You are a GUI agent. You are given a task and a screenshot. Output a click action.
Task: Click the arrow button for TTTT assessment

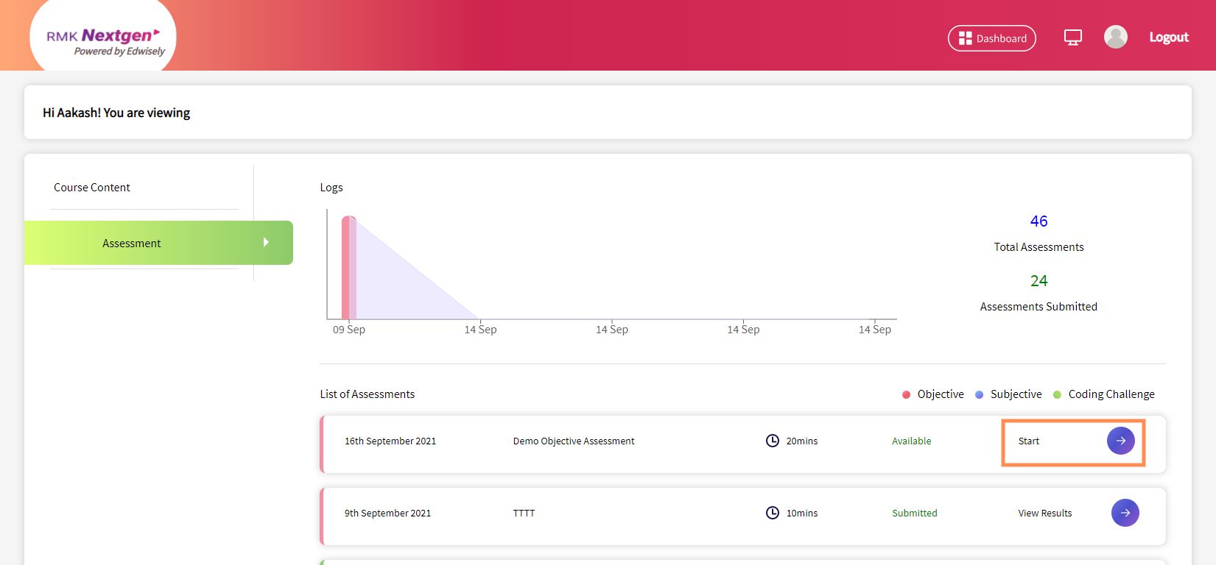1125,513
